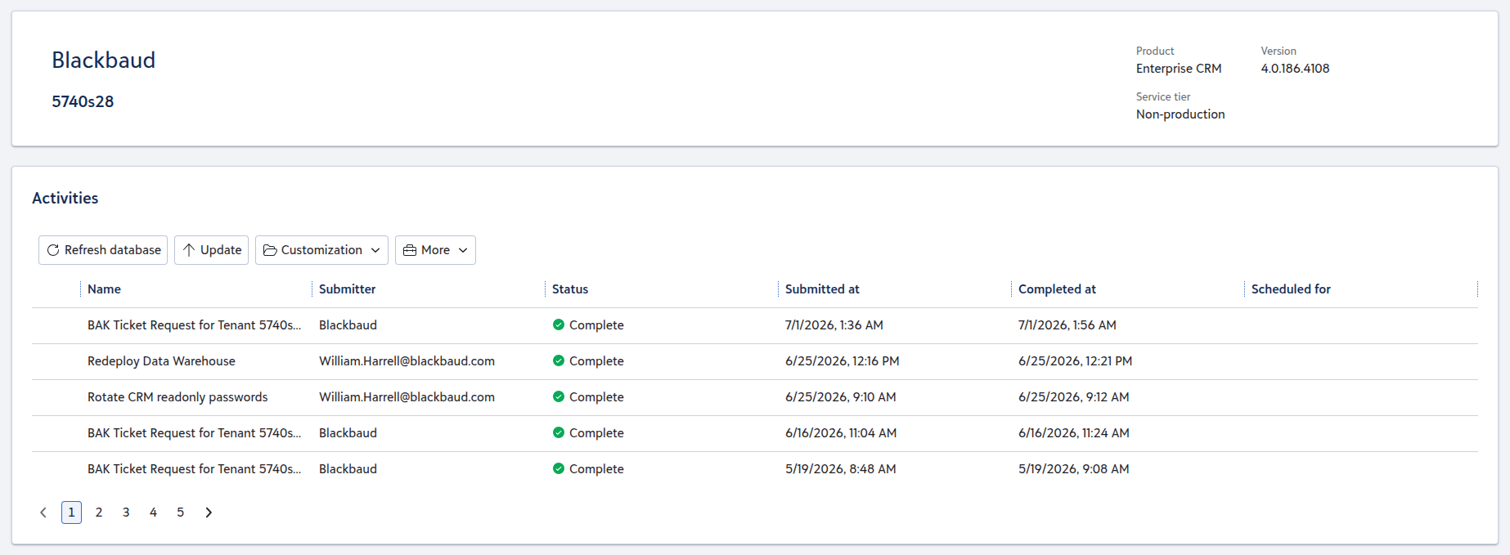
Task: Click submitter William.Harrell for Rotate CRM passwords
Action: point(407,397)
